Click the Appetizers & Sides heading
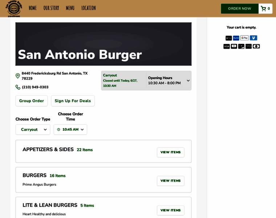 48,149
